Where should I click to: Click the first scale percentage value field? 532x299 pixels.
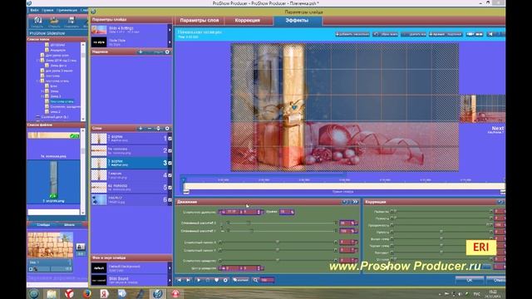(x=347, y=223)
